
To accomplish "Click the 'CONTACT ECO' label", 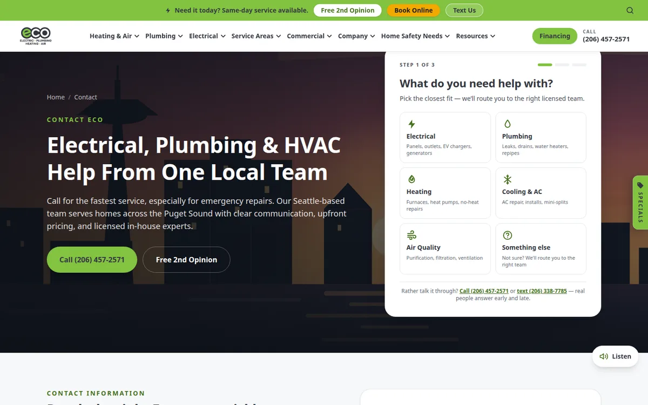I will coord(75,120).
